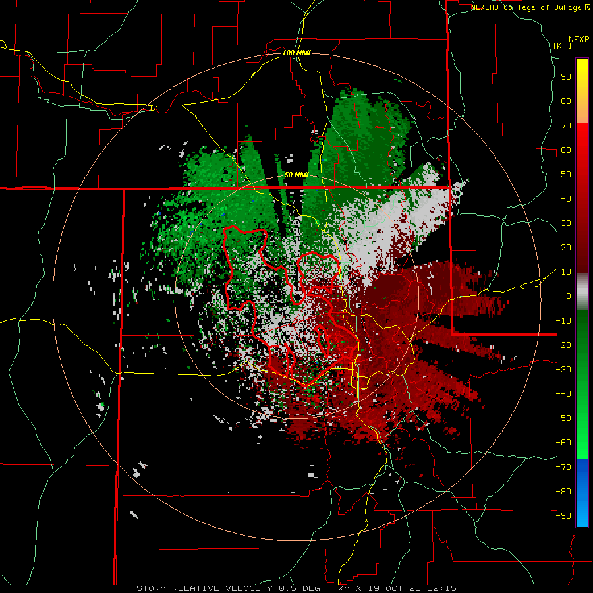Click the -60 value on velocity scale
Image resolution: width=593 pixels, height=593 pixels.
pos(563,443)
